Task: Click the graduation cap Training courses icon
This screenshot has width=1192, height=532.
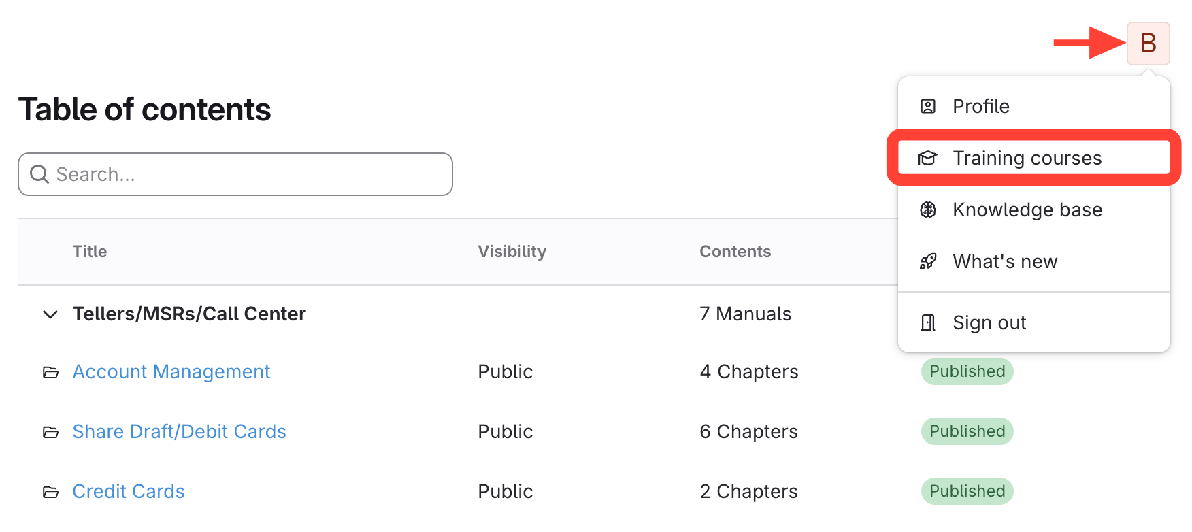Action: [928, 159]
